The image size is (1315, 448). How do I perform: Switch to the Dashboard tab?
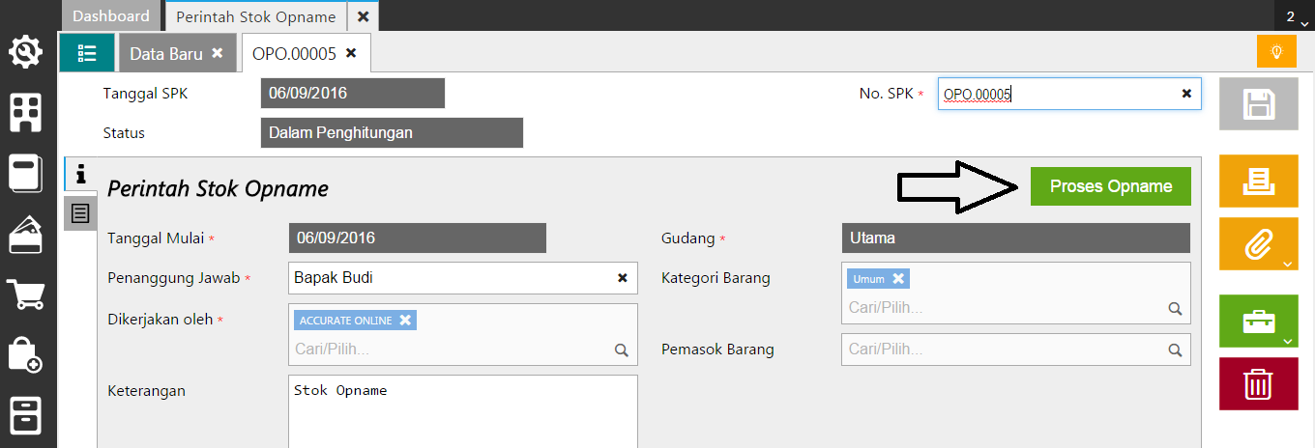click(x=111, y=16)
